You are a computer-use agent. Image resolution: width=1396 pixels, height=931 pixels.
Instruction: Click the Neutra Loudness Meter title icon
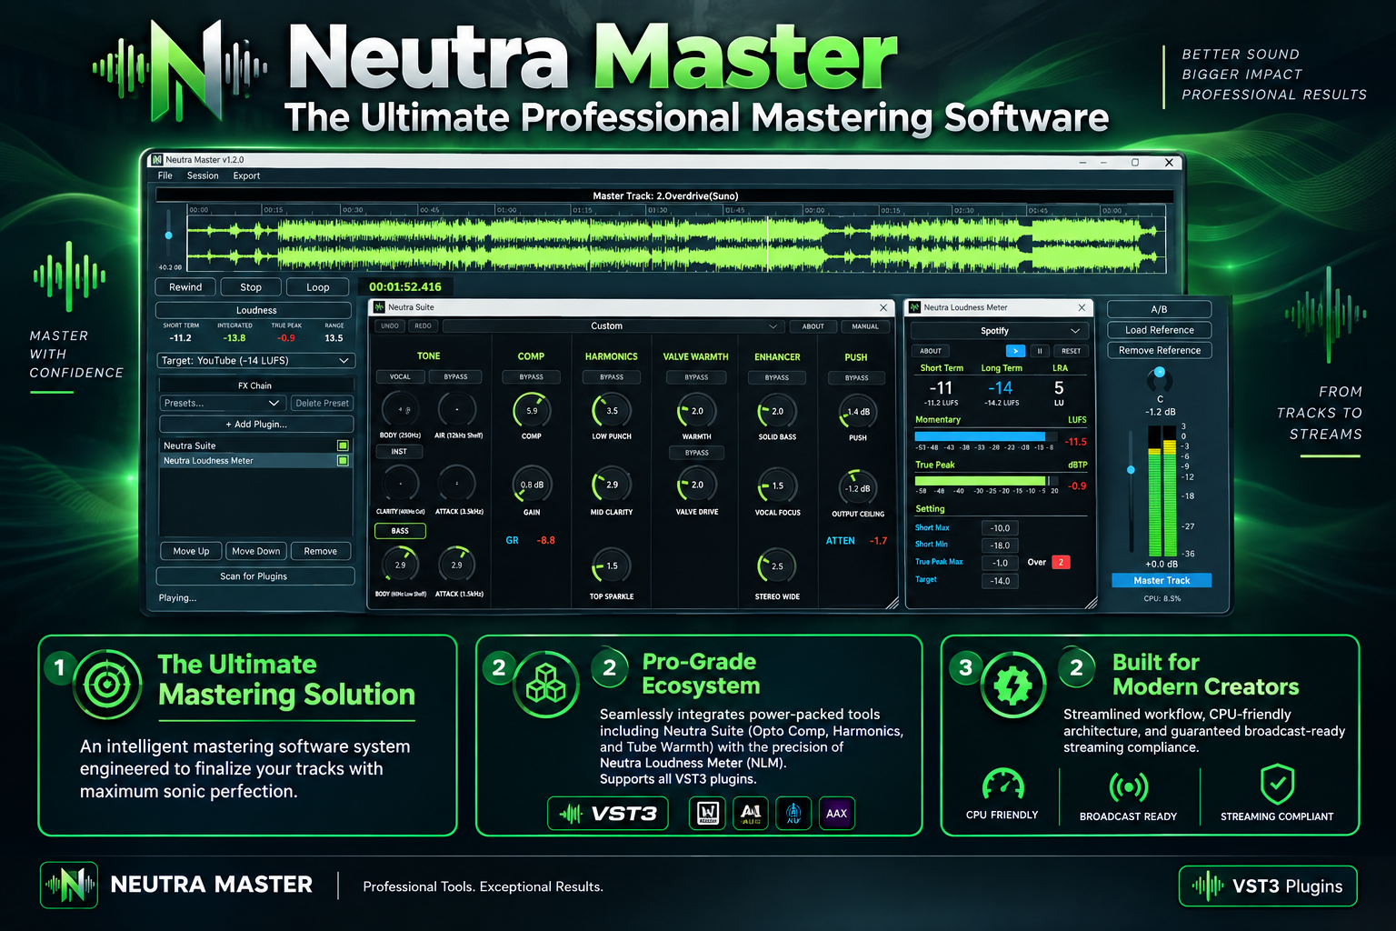(915, 307)
